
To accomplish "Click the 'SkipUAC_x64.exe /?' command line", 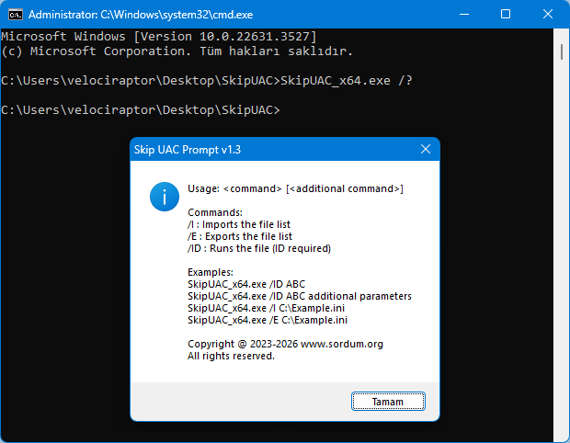I will tap(207, 80).
